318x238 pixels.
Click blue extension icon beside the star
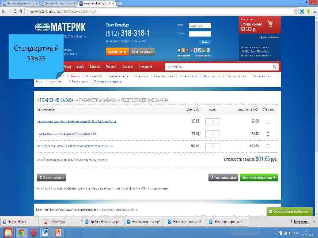click(302, 11)
